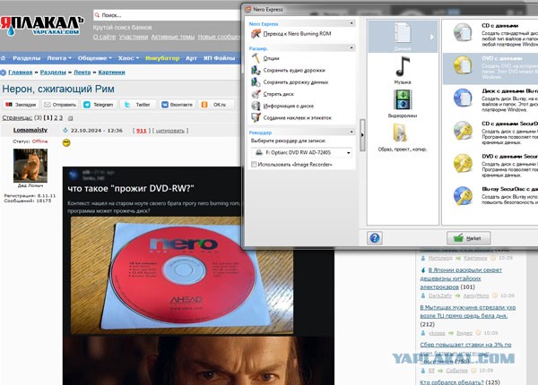Screen dimensions: 538x385
Task: Share via the Telegram button
Action: [100, 105]
